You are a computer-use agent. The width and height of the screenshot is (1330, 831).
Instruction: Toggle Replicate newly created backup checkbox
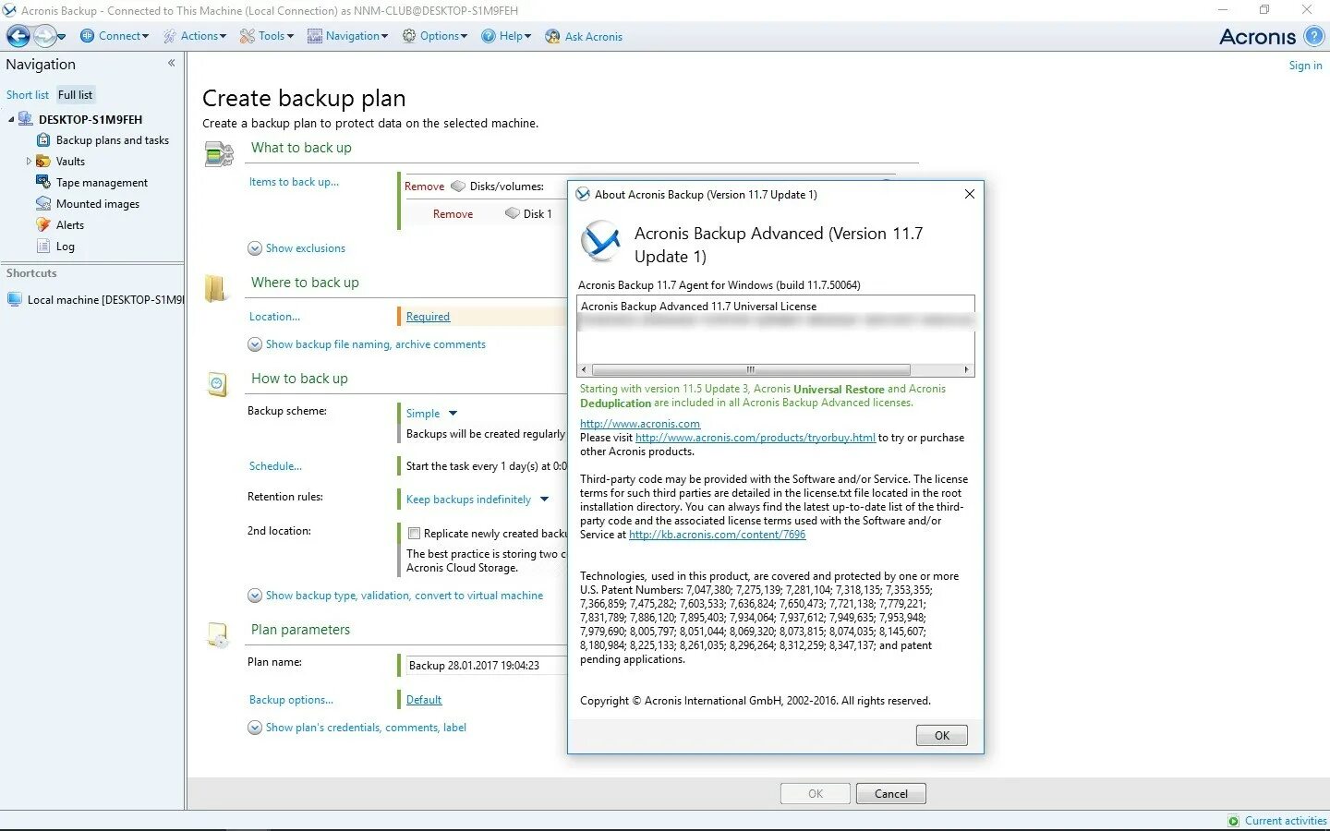[x=414, y=534]
